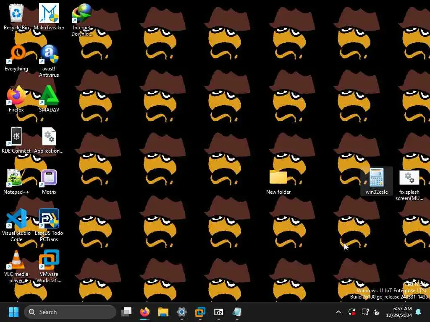Open the SMADAV desktop shortcut
This screenshot has height=322, width=430.
click(49, 99)
